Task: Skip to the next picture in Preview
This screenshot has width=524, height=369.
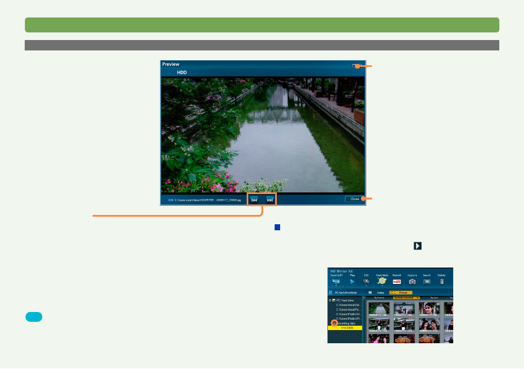Action: (x=270, y=200)
